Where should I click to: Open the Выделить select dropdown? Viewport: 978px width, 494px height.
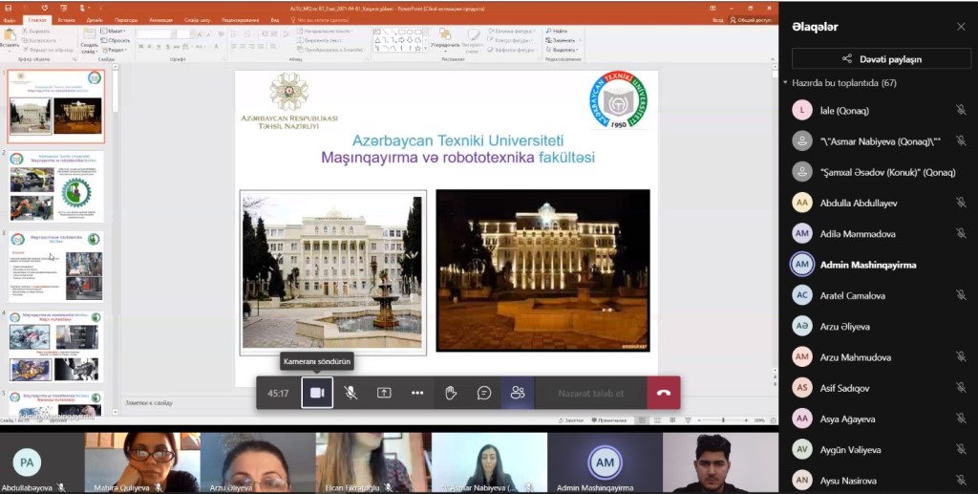[562, 50]
